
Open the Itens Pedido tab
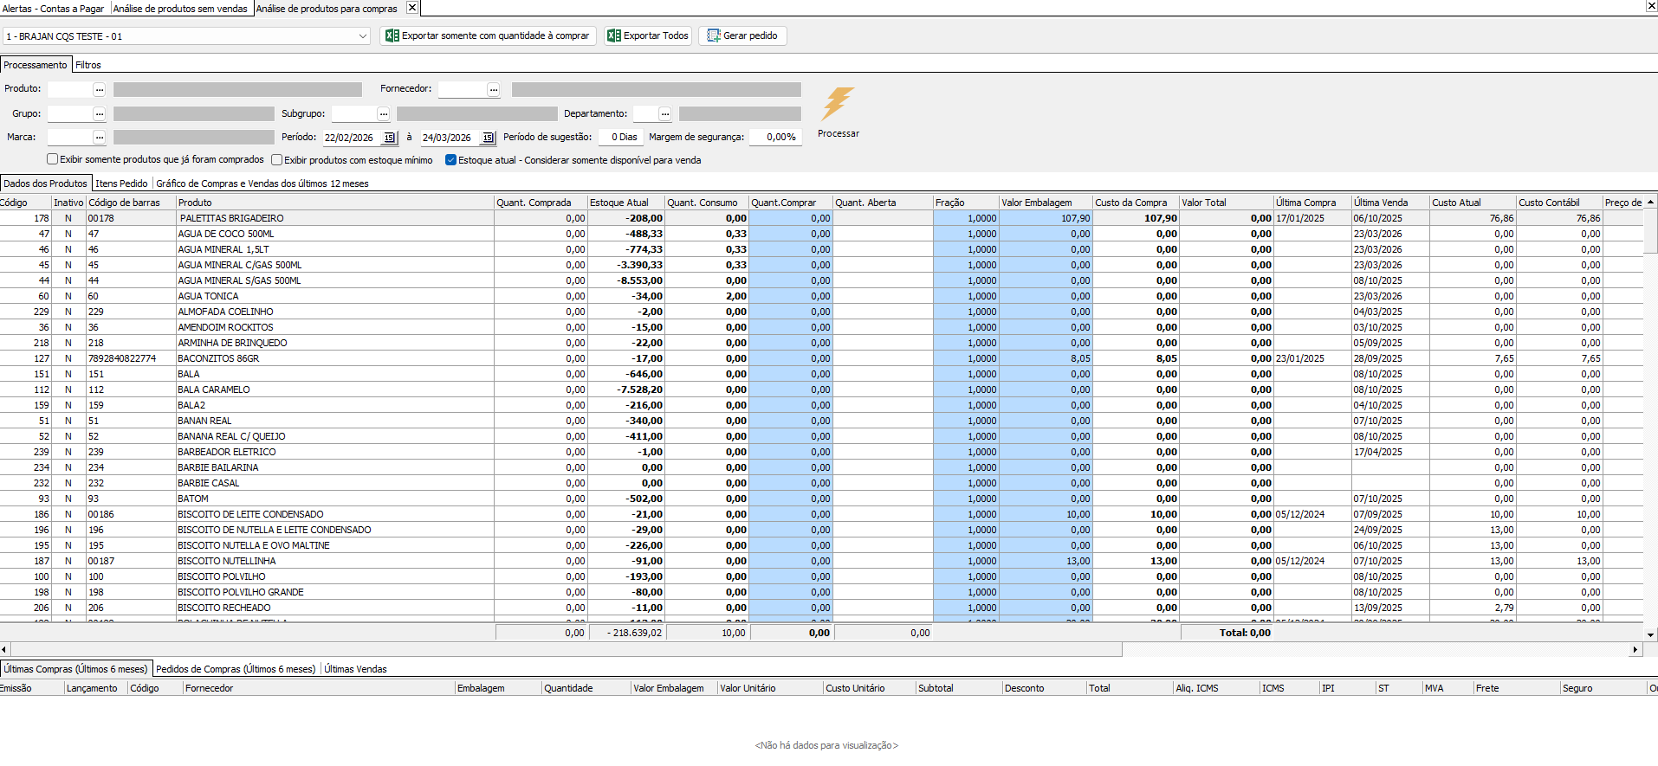pos(121,183)
